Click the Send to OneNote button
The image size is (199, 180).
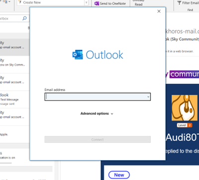tap(110, 3)
